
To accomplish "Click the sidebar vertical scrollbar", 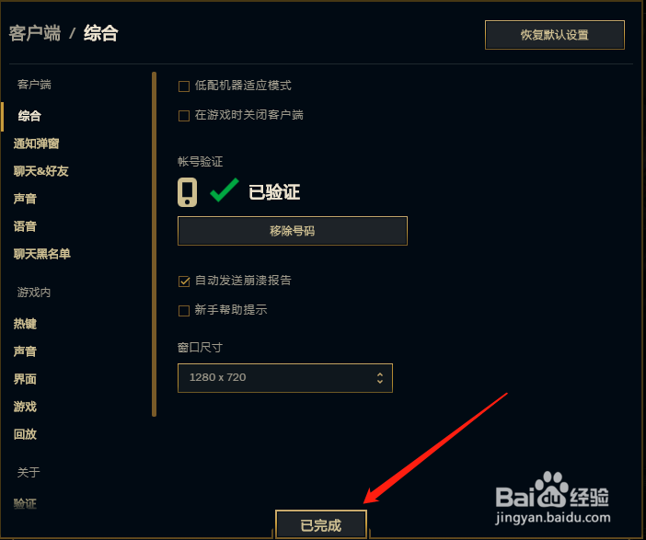I will (154, 245).
